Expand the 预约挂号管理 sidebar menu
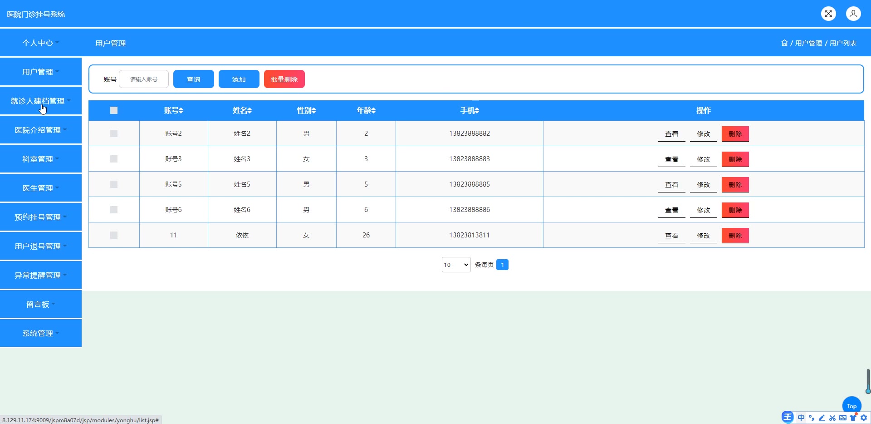The height and width of the screenshot is (424, 871). pos(41,217)
